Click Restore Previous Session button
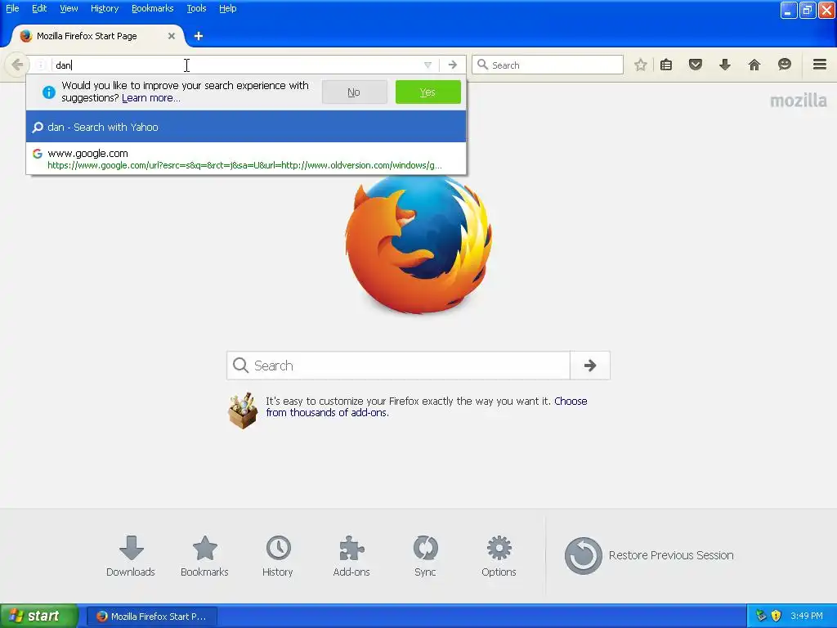Viewport: 837px width, 628px height. [649, 556]
